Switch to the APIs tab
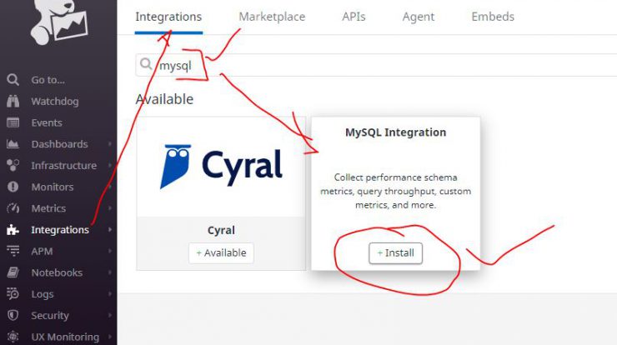The height and width of the screenshot is (345, 617). tap(354, 17)
